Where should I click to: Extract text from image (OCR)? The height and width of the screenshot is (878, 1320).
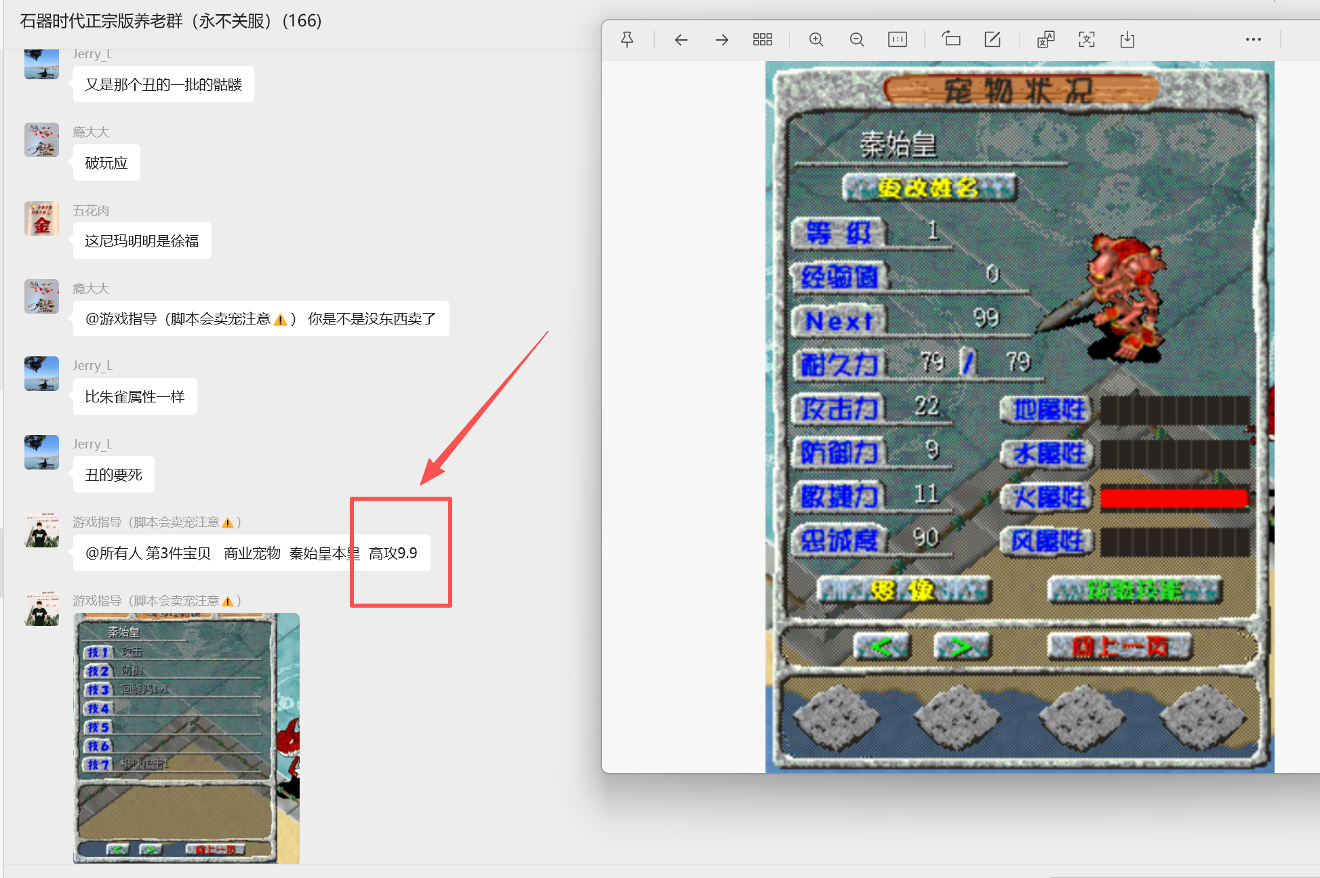pyautogui.click(x=1087, y=39)
